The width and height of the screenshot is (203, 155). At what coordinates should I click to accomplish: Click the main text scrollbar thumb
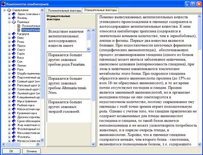(x=200, y=34)
